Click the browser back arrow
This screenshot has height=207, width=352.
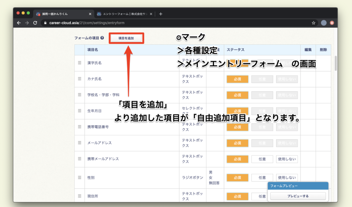point(19,23)
